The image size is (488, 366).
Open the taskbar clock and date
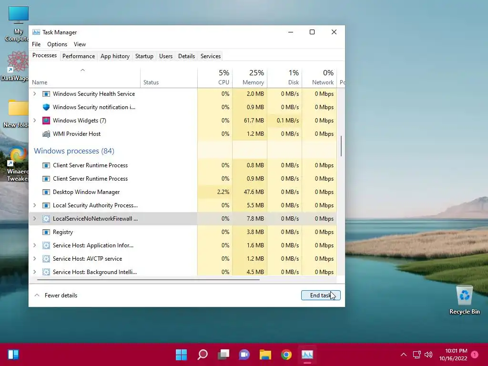point(453,355)
